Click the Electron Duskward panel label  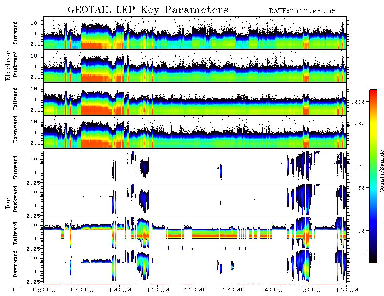coord(15,65)
